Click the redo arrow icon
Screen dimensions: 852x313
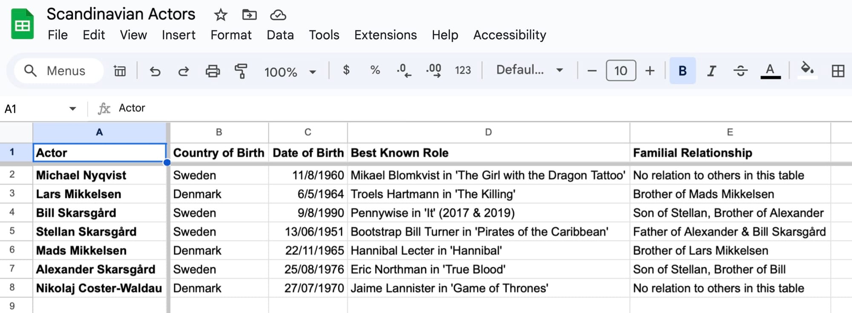pyautogui.click(x=184, y=71)
